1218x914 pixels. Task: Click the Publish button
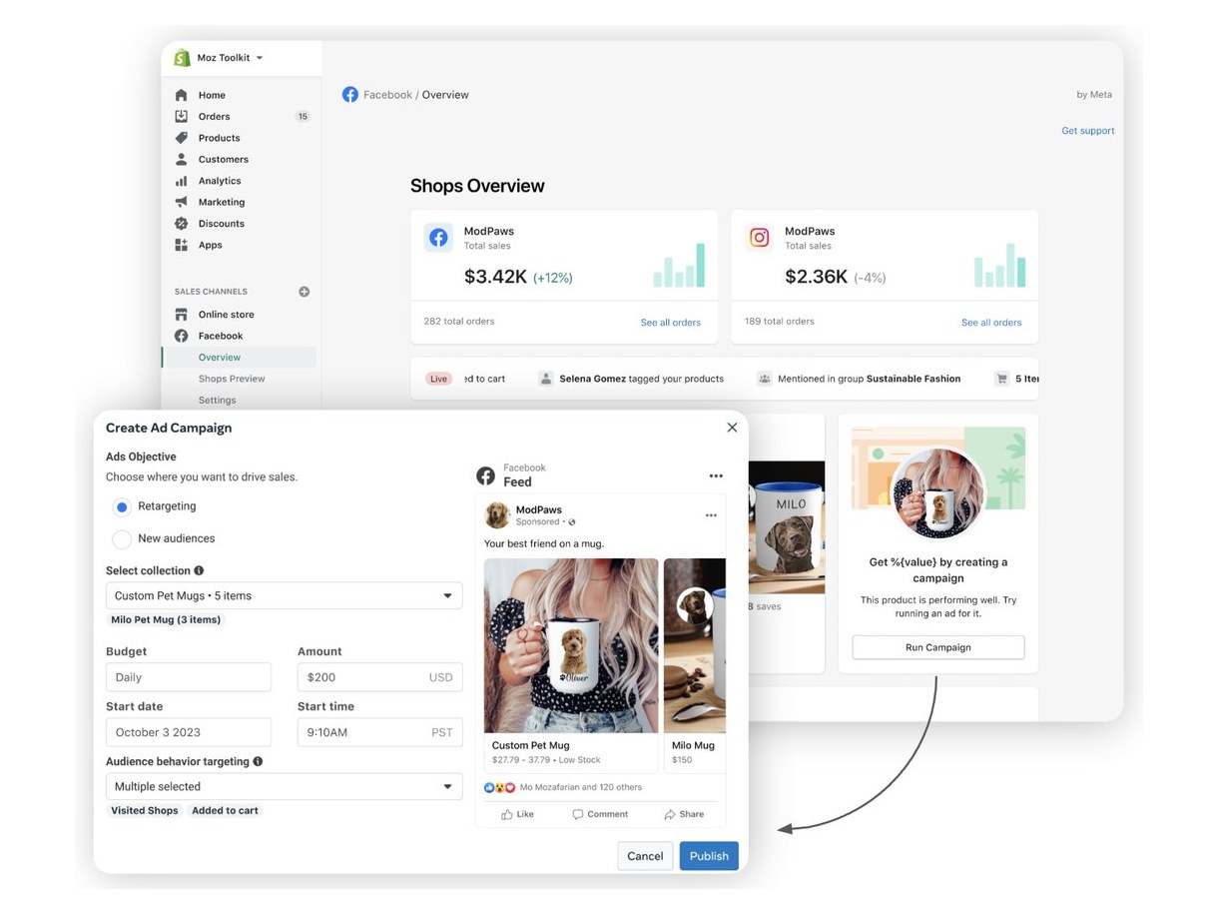pyautogui.click(x=709, y=856)
